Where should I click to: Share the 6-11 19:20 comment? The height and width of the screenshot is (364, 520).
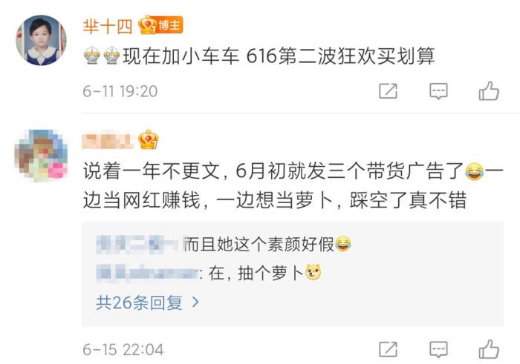(x=388, y=91)
